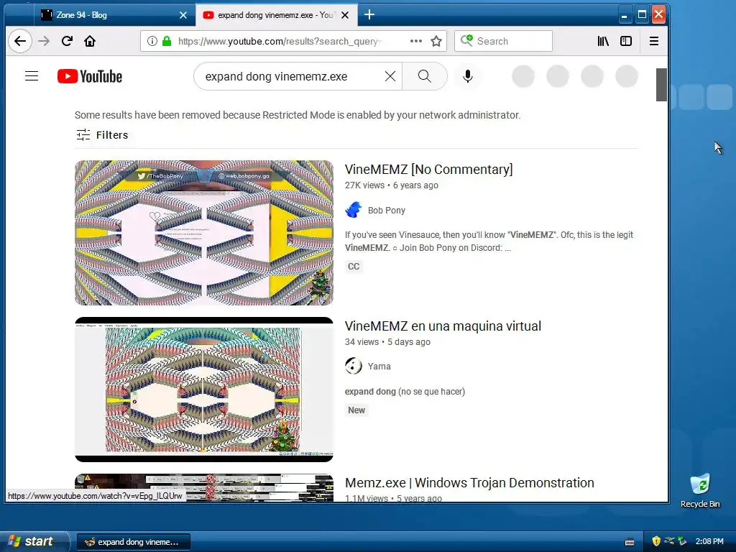736x552 pixels.
Task: Click the browser Search box
Action: 503,41
